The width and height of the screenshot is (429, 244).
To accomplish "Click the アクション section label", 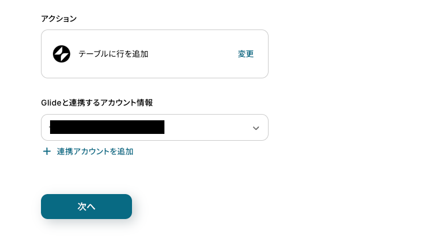I will pos(59,18).
